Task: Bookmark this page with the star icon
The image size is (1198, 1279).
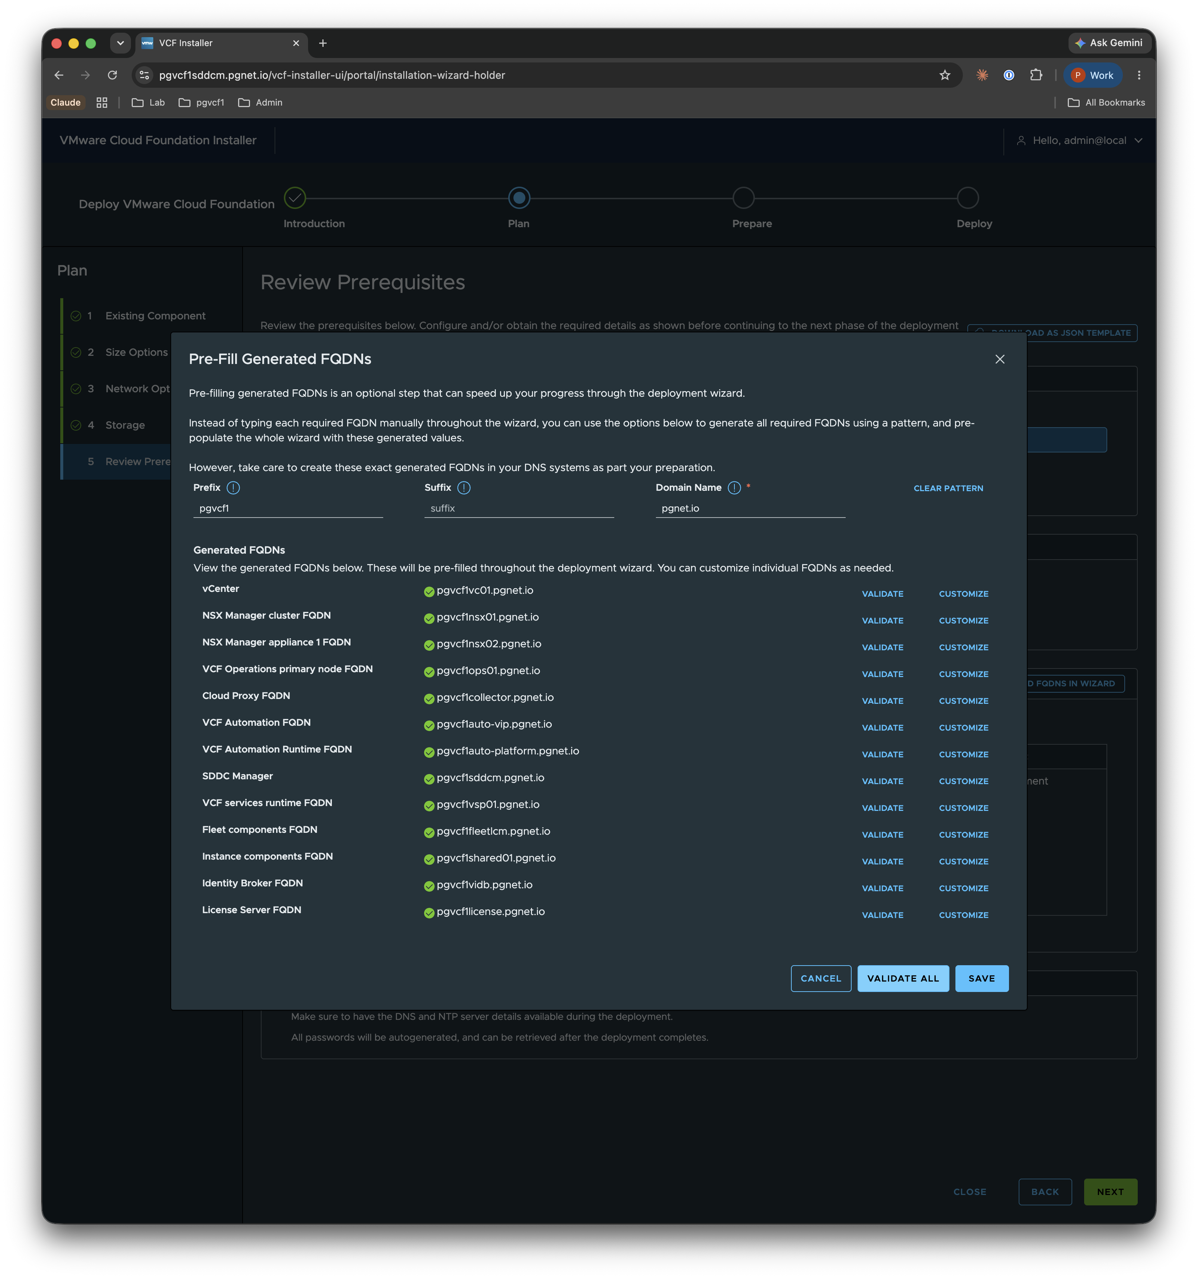Action: coord(944,75)
